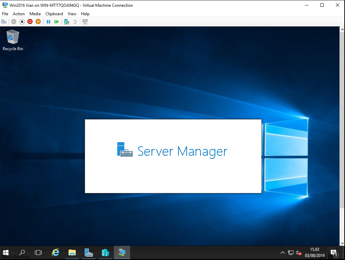Viewport: 345px width, 260px height.
Task: Launch Internet Explorer from the taskbar
Action: coord(55,253)
